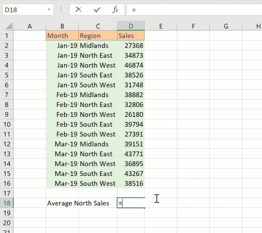Screen dimensions: 262x233
Task: Select column A header
Action: click(30, 26)
